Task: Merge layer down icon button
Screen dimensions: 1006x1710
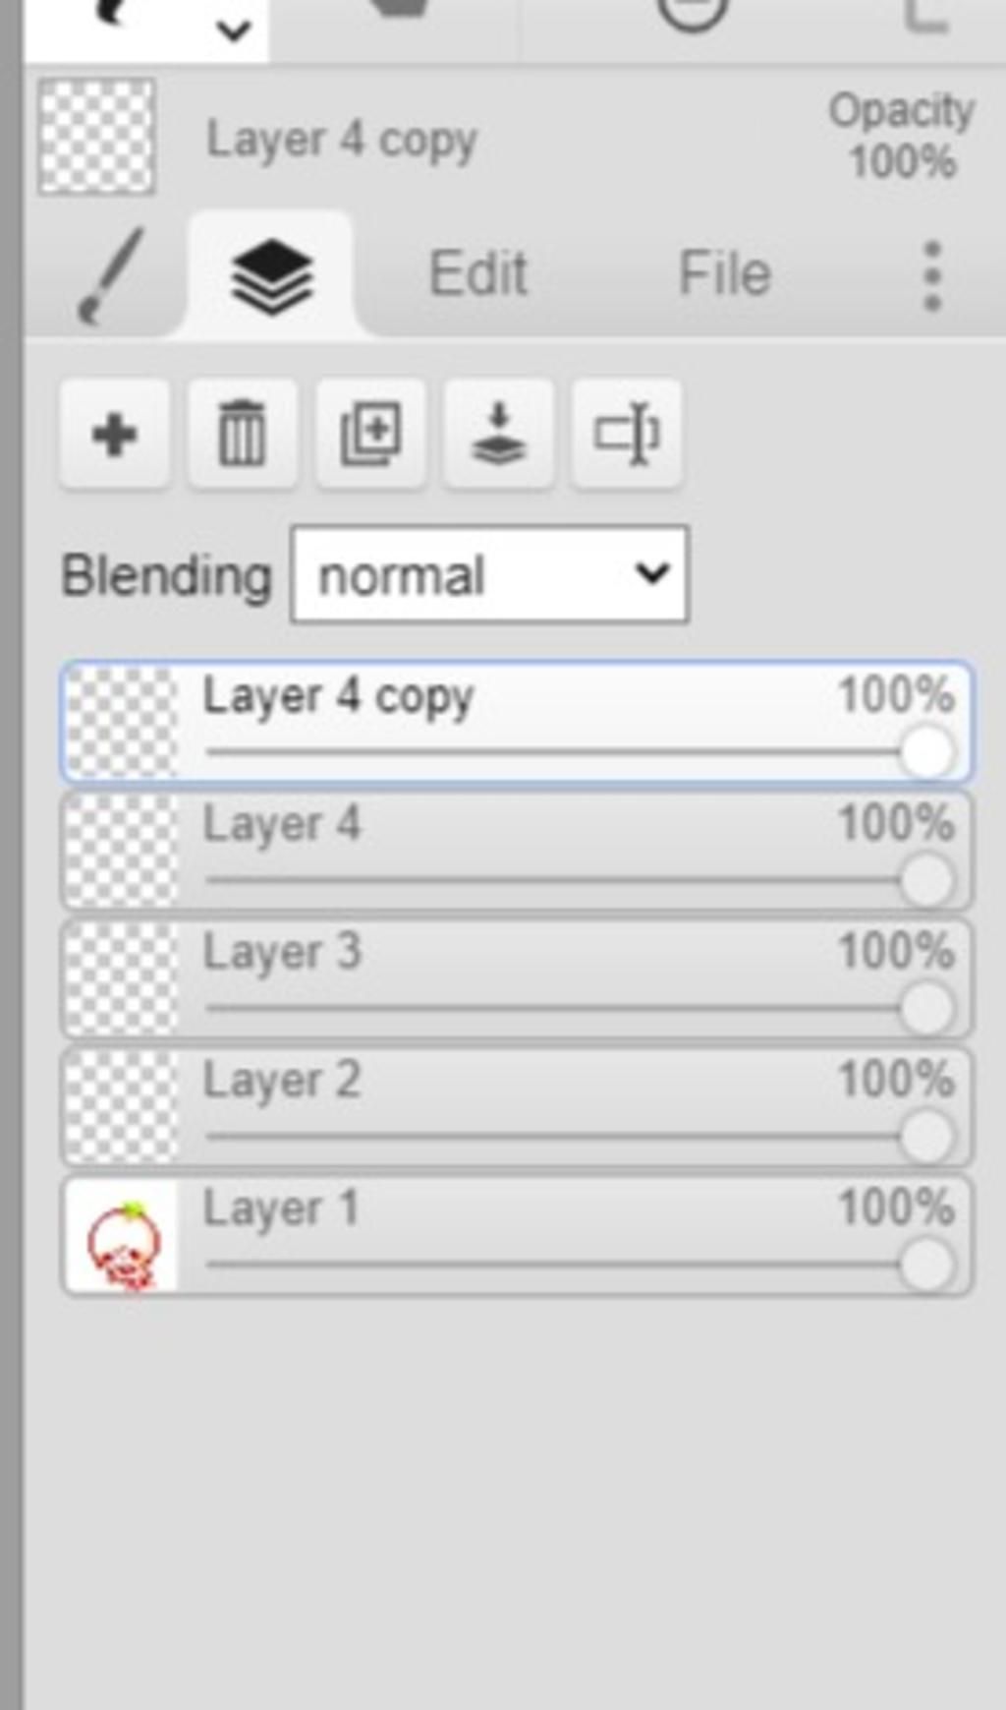Action: click(x=498, y=434)
